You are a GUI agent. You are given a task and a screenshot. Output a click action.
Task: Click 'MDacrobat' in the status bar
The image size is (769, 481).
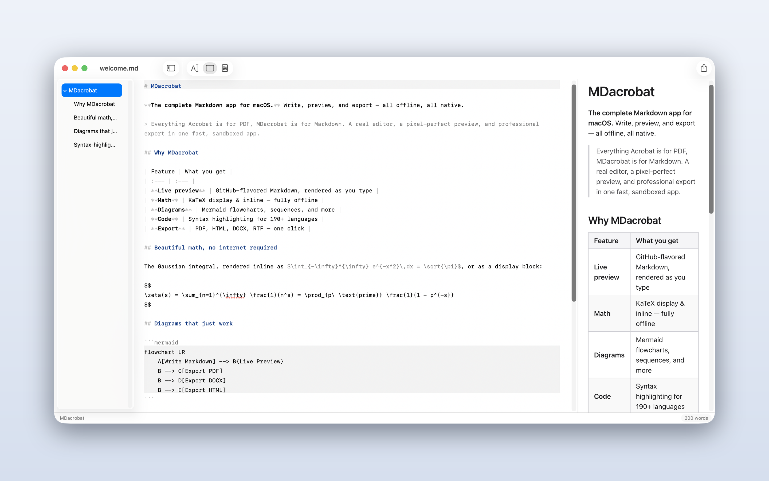point(72,418)
